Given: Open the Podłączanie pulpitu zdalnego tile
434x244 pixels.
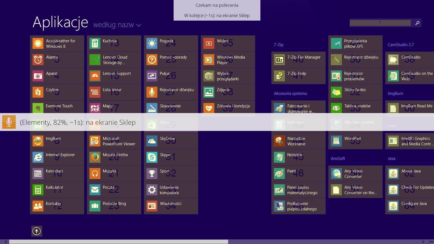Looking at the screenshot, I should (298, 206).
